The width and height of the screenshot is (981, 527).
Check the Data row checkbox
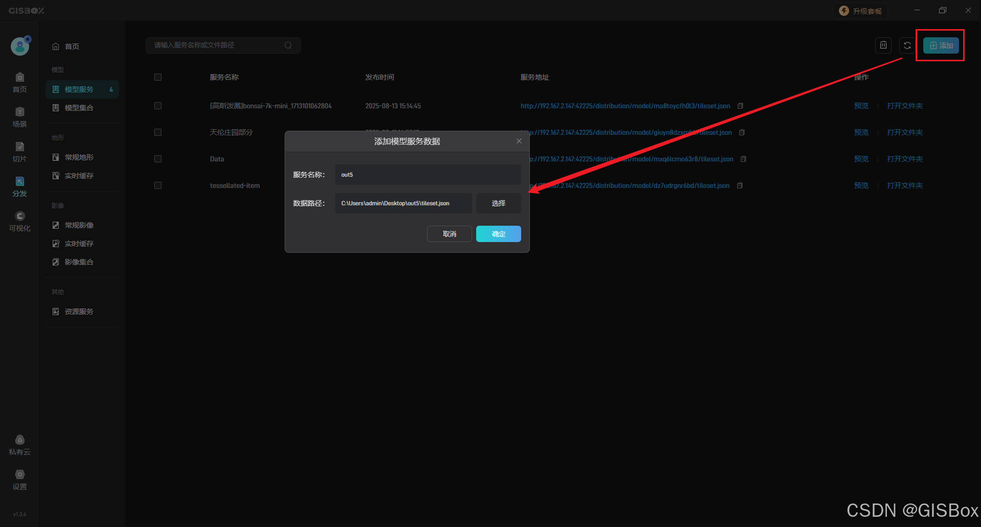[158, 159]
